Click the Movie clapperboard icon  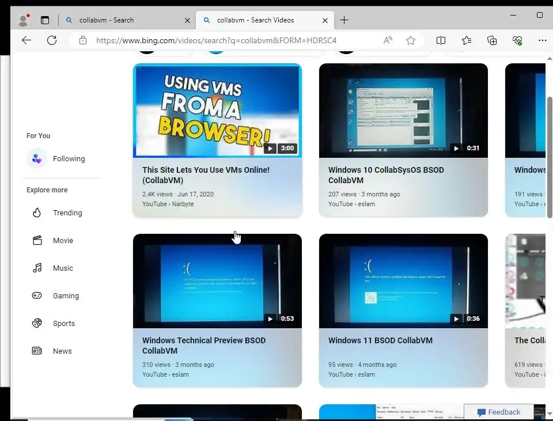tap(37, 240)
